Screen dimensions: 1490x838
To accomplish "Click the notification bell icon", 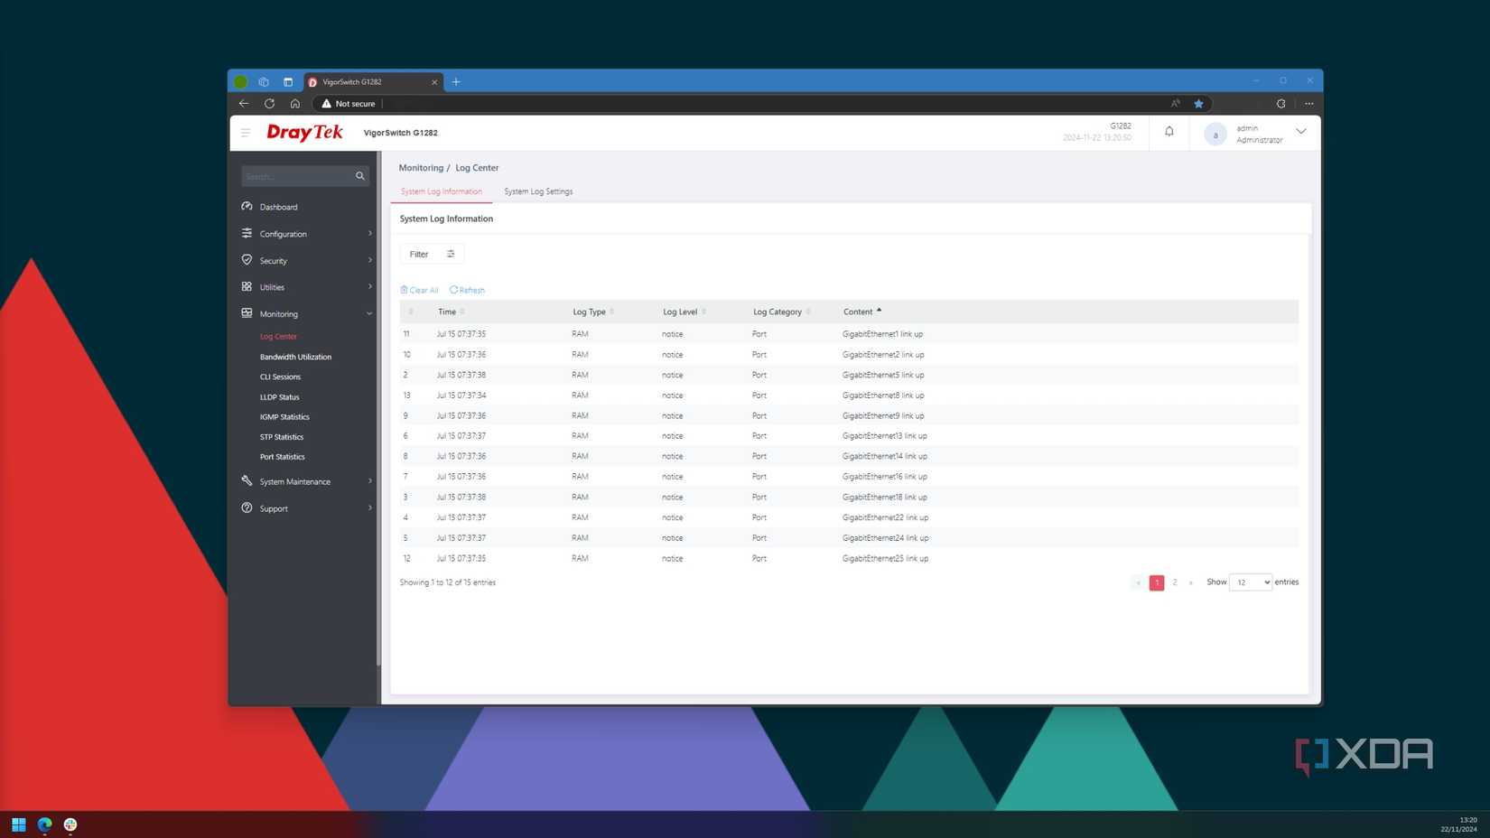I will tap(1169, 132).
